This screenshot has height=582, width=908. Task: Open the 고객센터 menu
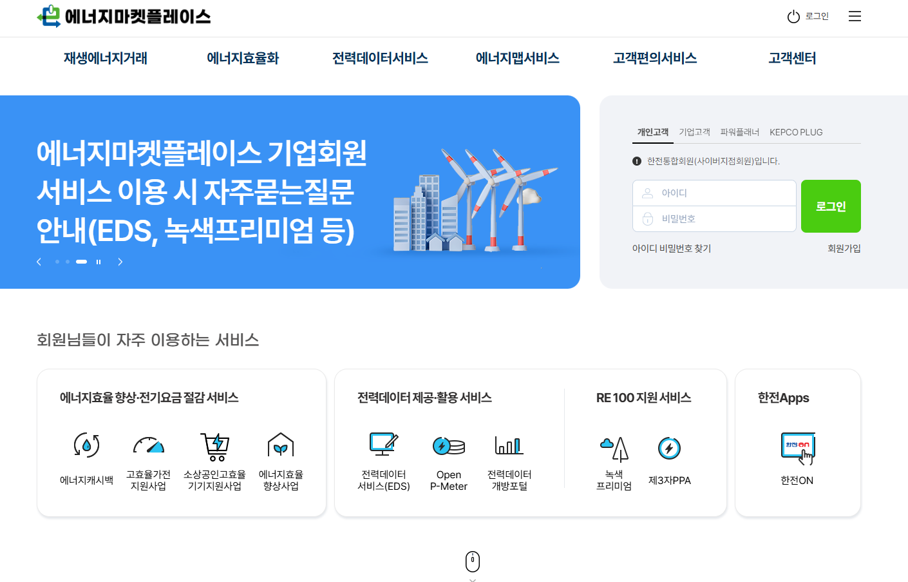[x=792, y=58]
